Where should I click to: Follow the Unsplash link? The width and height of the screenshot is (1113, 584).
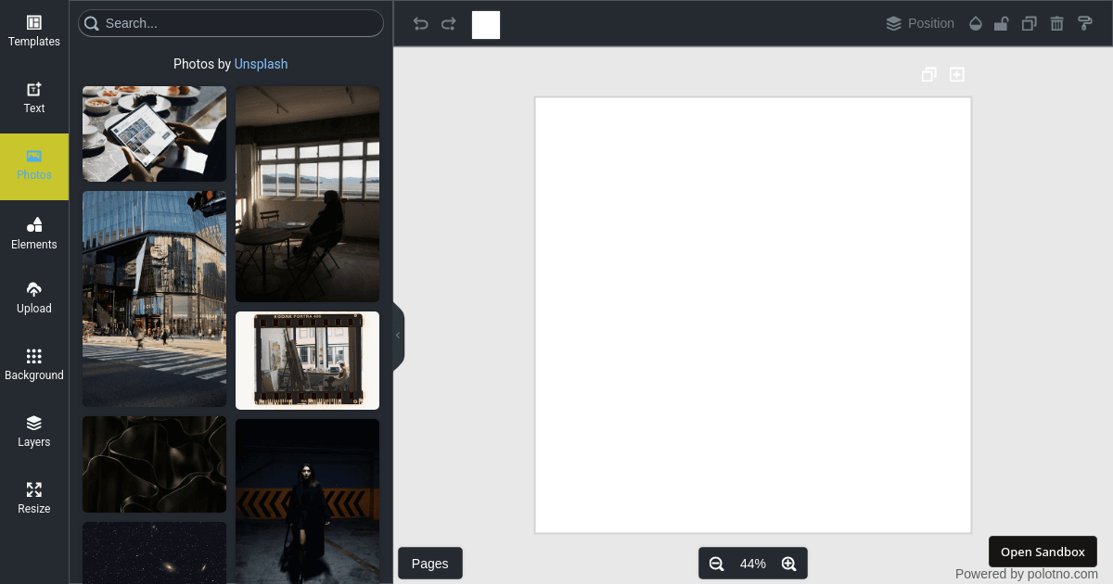pos(261,64)
